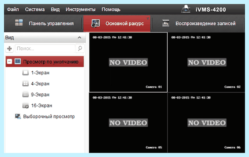Click the 1-Экран single-window icon

point(25,73)
